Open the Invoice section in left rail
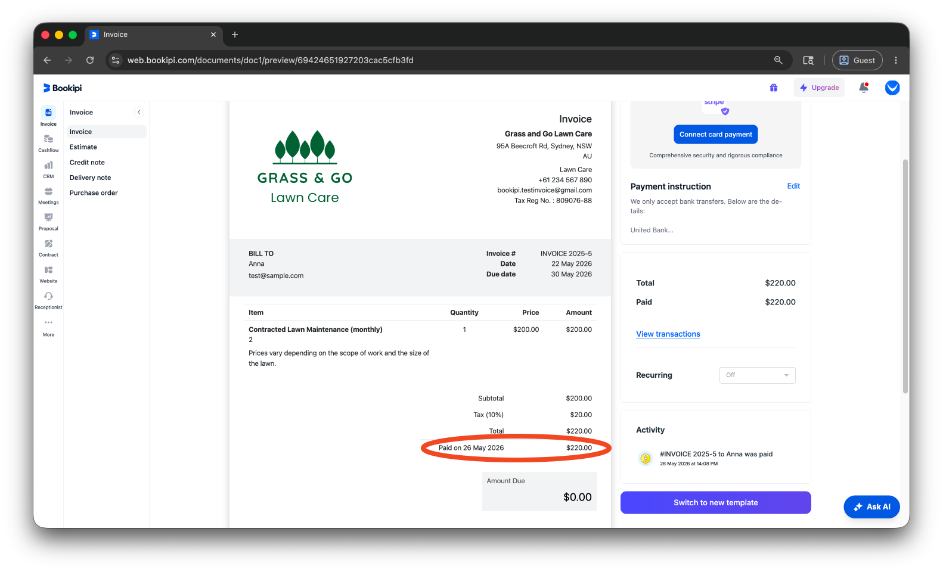The height and width of the screenshot is (572, 943). [x=48, y=116]
